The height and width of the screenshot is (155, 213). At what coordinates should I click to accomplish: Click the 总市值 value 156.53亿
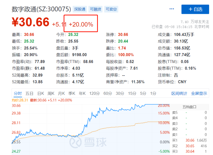click(182, 48)
